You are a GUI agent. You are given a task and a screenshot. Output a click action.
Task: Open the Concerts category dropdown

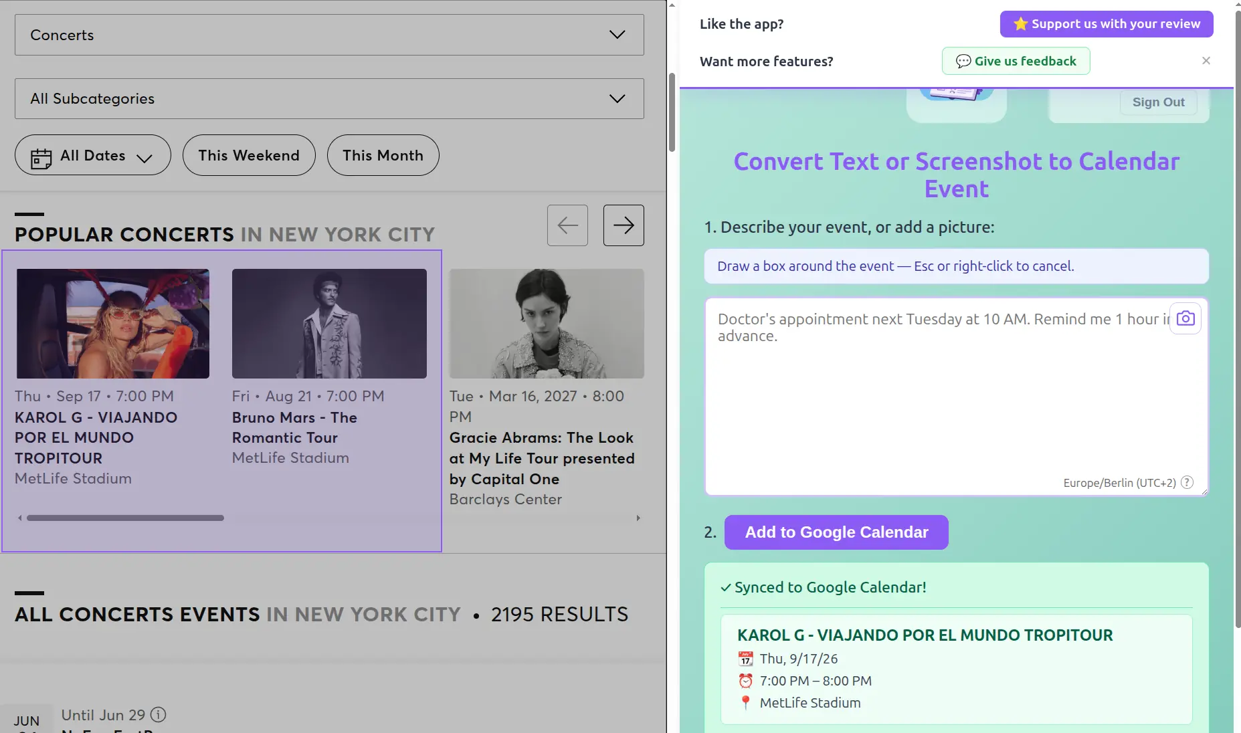point(329,35)
